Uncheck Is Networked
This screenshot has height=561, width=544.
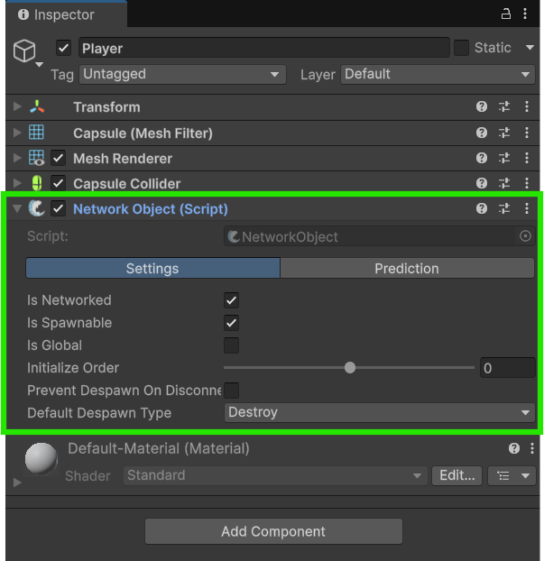[x=231, y=300]
